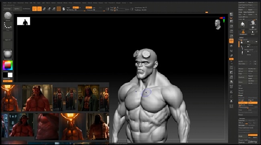Click the first Hellboy reference image with flaming crown

[11, 98]
